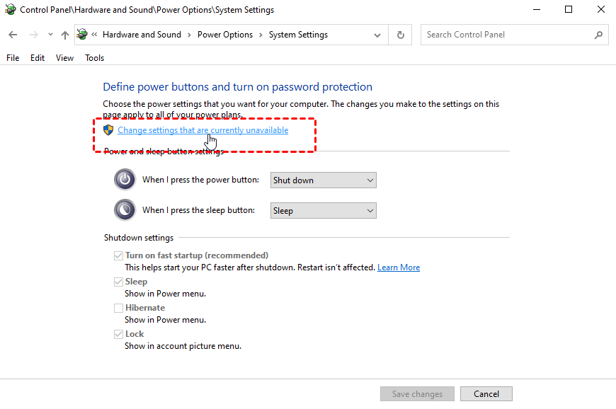Click the forward navigation arrow
Viewport: 616px width, 409px height.
(33, 35)
